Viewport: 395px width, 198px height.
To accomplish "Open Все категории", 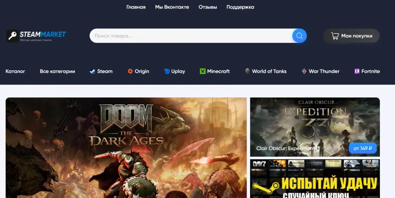I will coord(57,71).
